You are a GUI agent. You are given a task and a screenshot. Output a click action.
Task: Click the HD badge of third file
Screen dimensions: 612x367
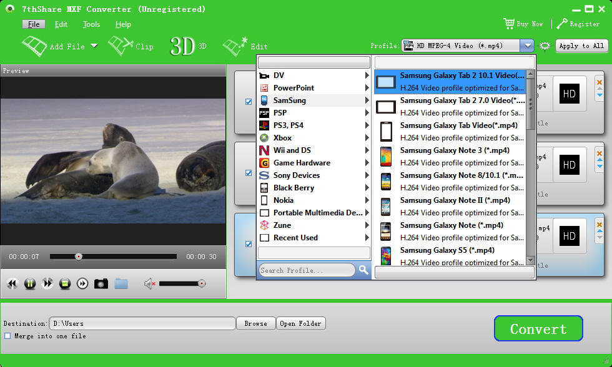click(569, 236)
